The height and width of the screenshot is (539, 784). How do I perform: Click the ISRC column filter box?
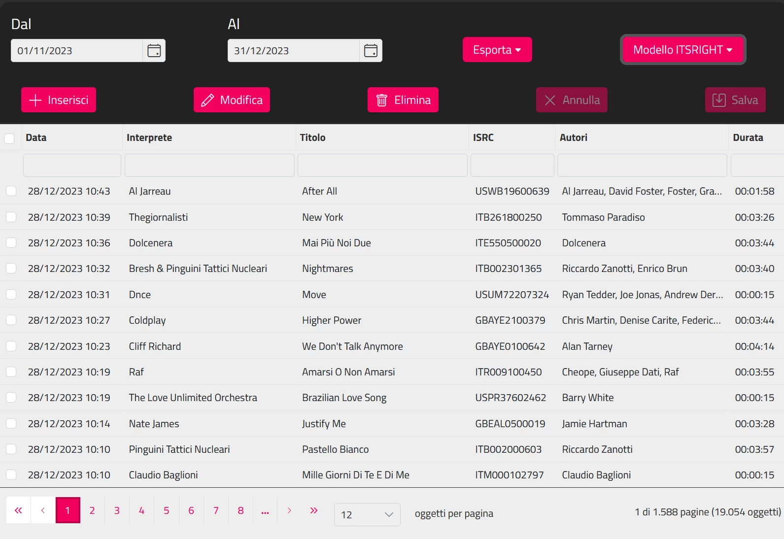[x=512, y=165]
